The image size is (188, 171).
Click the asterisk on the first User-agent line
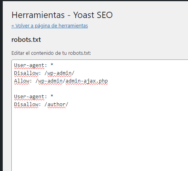(52, 65)
